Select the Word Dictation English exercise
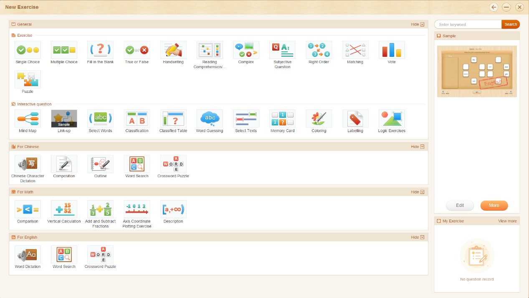 point(28,254)
